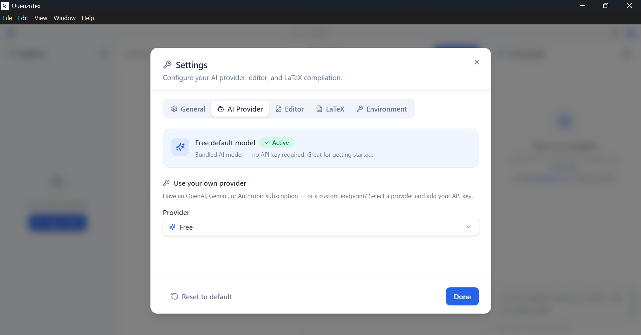Open the View menu
Viewport: 641px width, 335px height.
(41, 18)
